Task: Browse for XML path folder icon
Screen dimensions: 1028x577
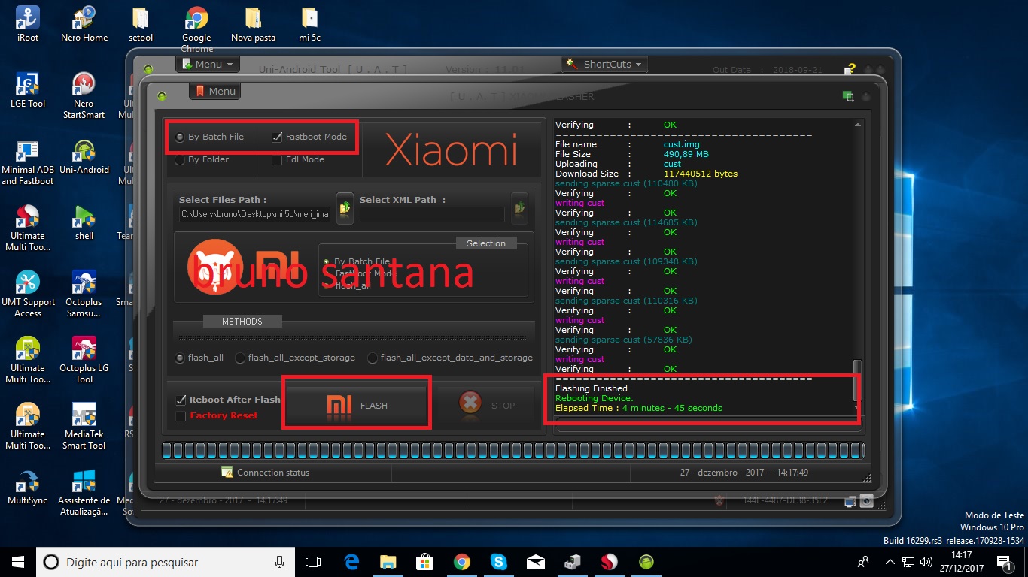Action: [x=519, y=207]
